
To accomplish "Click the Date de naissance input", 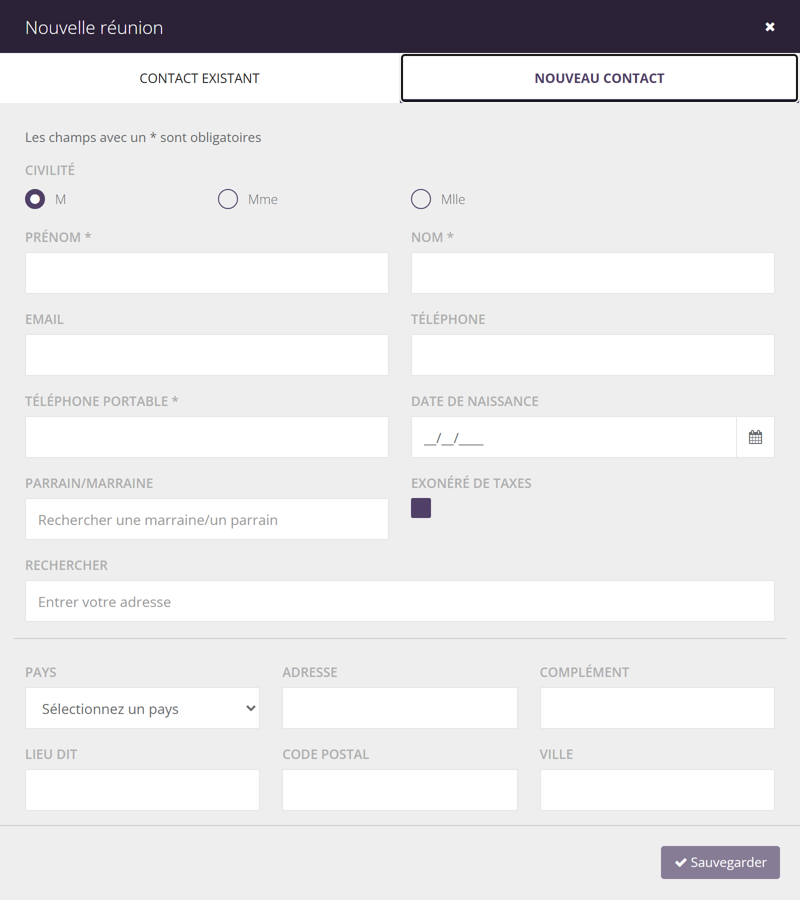I will (574, 437).
